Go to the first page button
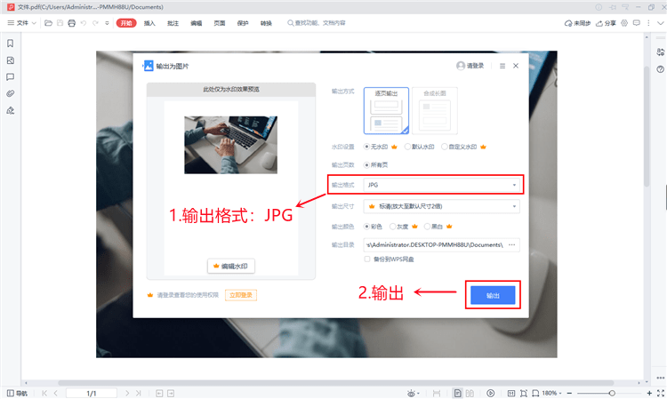This screenshot has height=399, width=667. pos(44,394)
